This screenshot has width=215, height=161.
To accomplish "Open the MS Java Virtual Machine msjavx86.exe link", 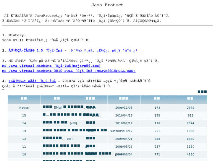I will [x=51, y=66].
